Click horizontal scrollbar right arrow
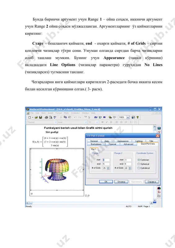Image resolution: width=175 pixels, height=248 pixels. coord(151,203)
